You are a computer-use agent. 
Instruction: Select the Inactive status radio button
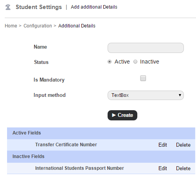pos(135,62)
